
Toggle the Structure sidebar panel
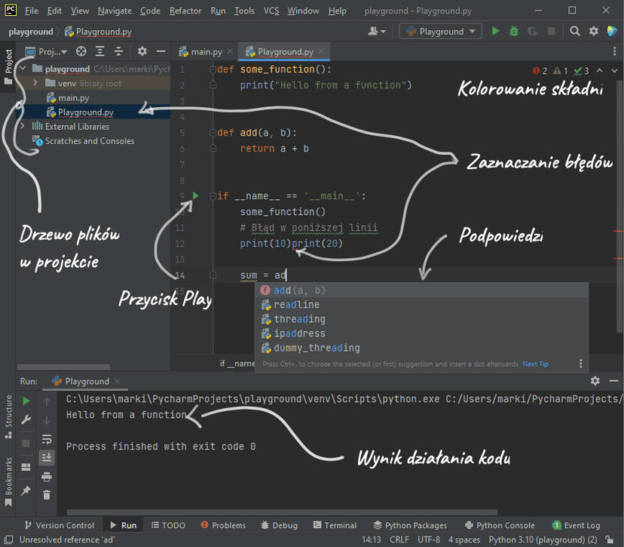[x=8, y=416]
